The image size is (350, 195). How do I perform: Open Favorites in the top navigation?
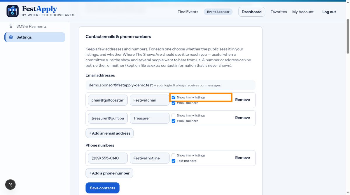pos(279,12)
